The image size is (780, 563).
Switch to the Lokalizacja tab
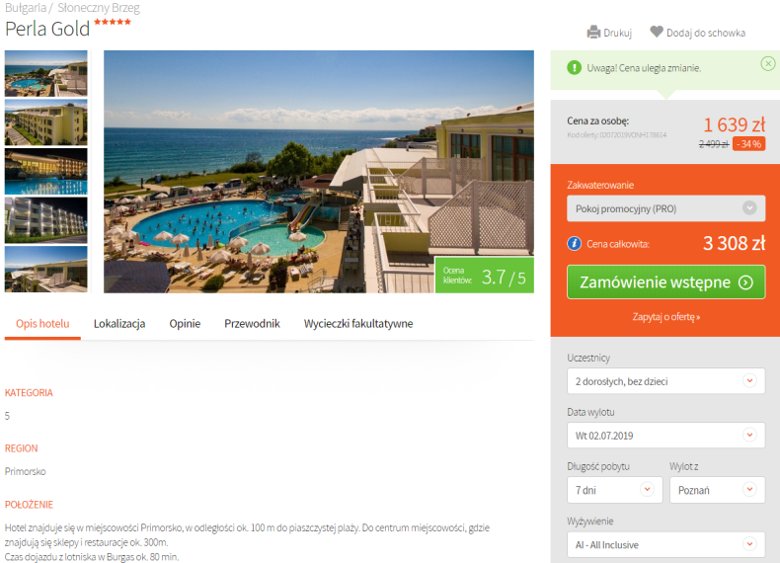(x=119, y=324)
